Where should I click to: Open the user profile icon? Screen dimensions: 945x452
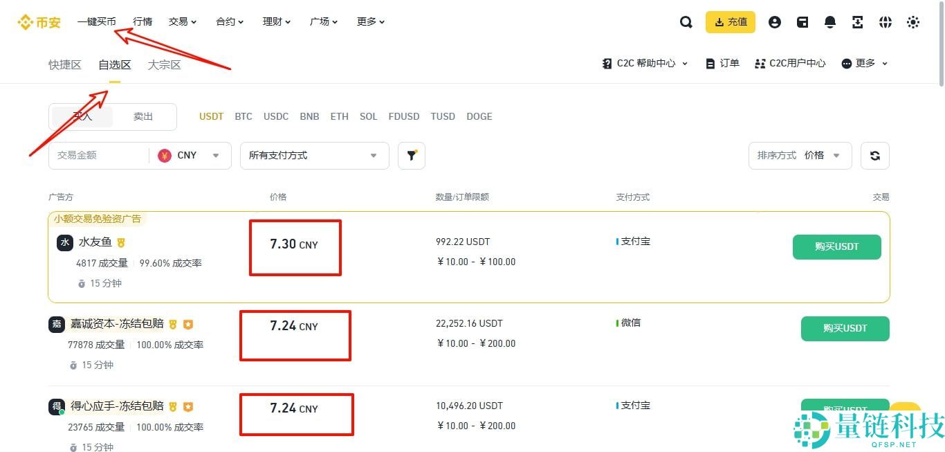pyautogui.click(x=774, y=21)
